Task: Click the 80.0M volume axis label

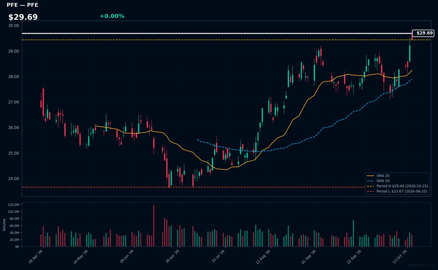Action: pyautogui.click(x=14, y=219)
